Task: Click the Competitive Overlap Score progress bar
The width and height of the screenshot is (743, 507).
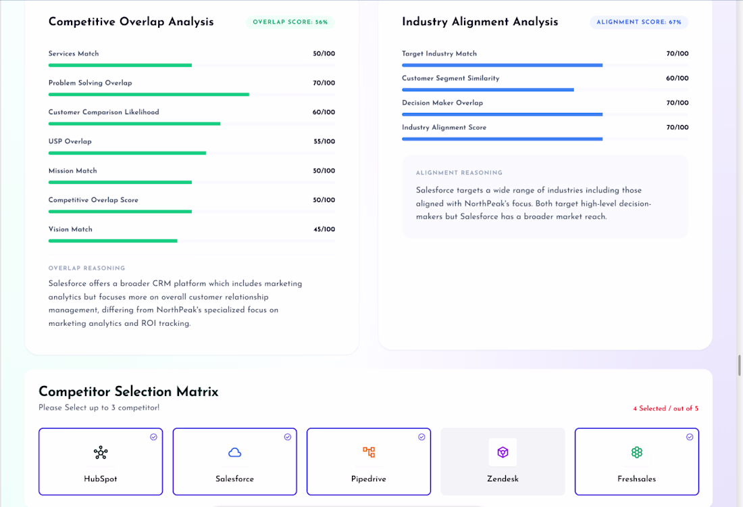Action: tap(191, 212)
